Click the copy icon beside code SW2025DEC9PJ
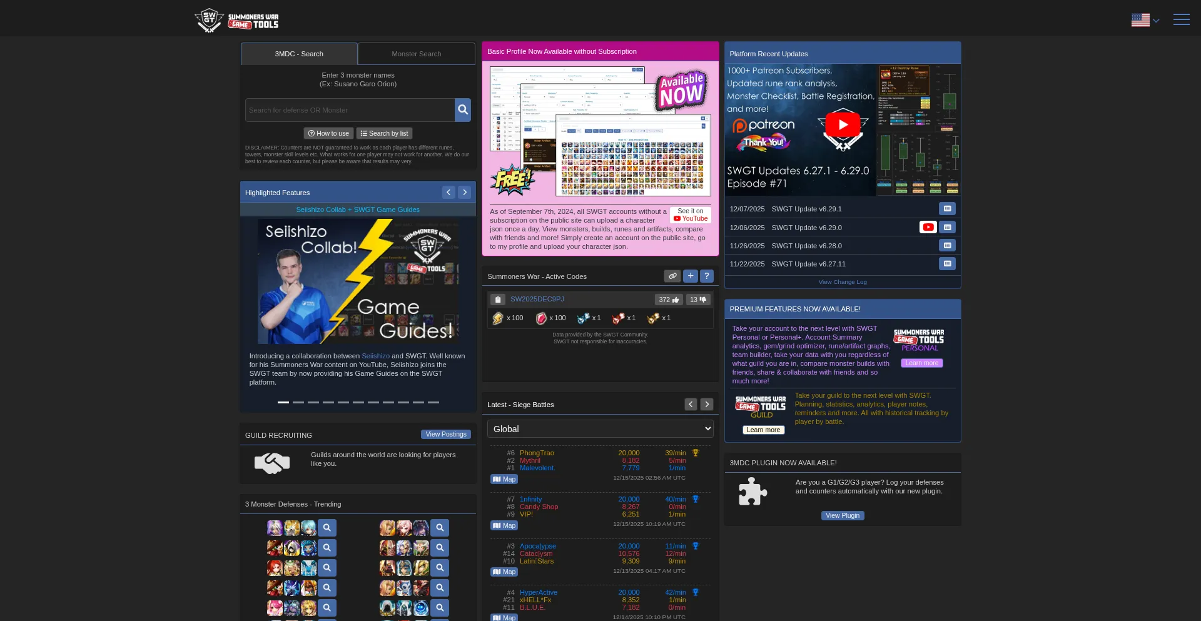 click(x=498, y=300)
